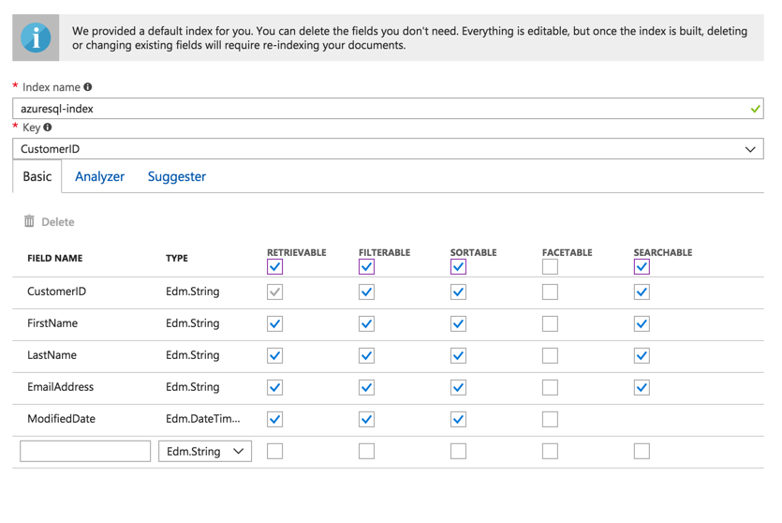Click the Delete button label
The height and width of the screenshot is (523, 782).
pos(58,222)
